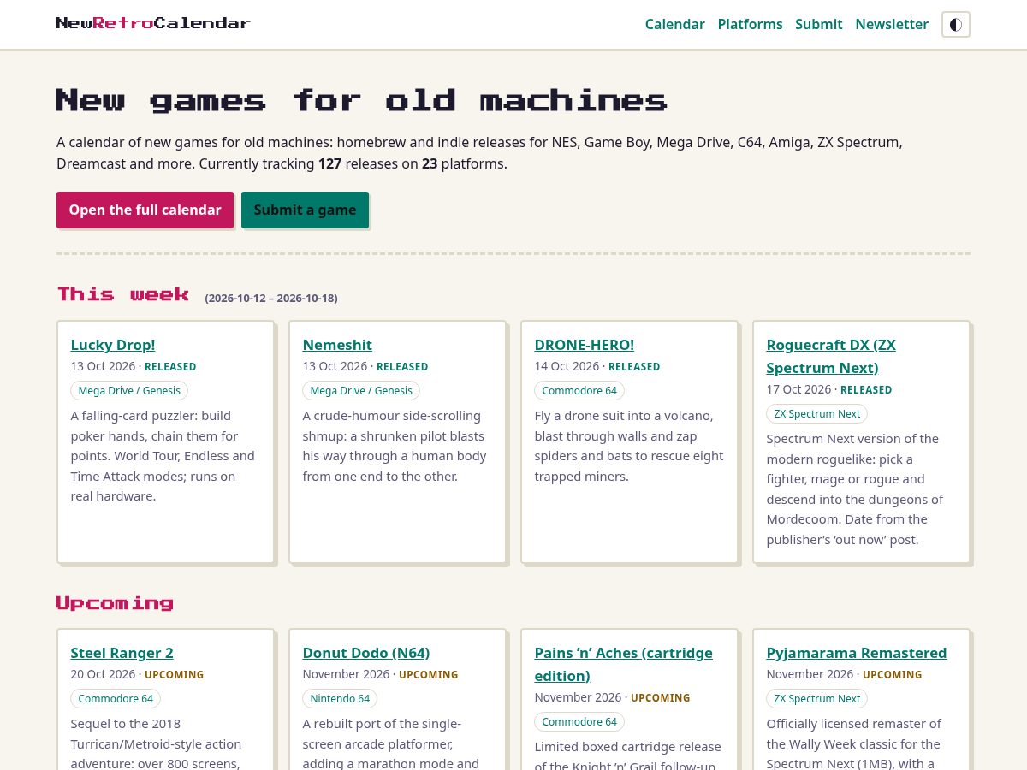Go to the Platforms nav link
The width and height of the screenshot is (1027, 770).
coord(750,24)
